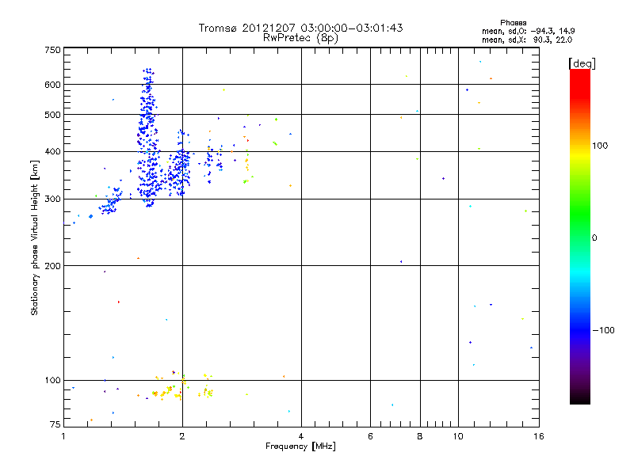Click the y-axis tick label "100"
The width and height of the screenshot is (634, 475).
(x=52, y=380)
